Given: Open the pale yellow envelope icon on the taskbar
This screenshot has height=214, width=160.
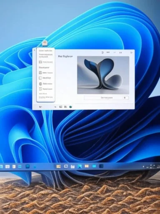Looking at the screenshot, I should pos(87,166).
